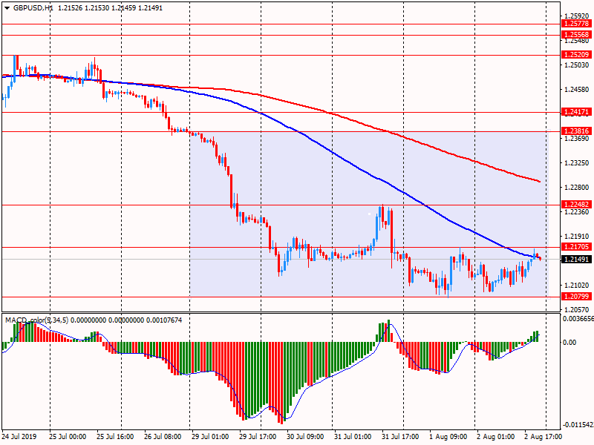Select the 1.22482 red price level label
This screenshot has height=445, width=594.
(576, 205)
